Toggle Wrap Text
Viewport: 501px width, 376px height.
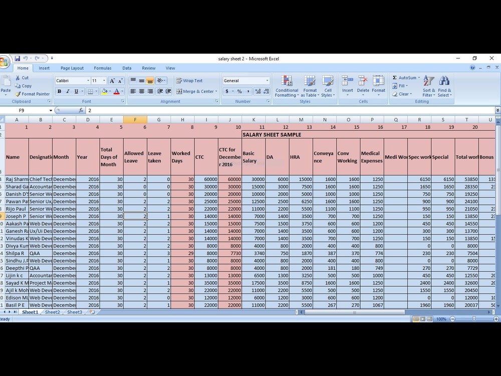click(x=189, y=81)
